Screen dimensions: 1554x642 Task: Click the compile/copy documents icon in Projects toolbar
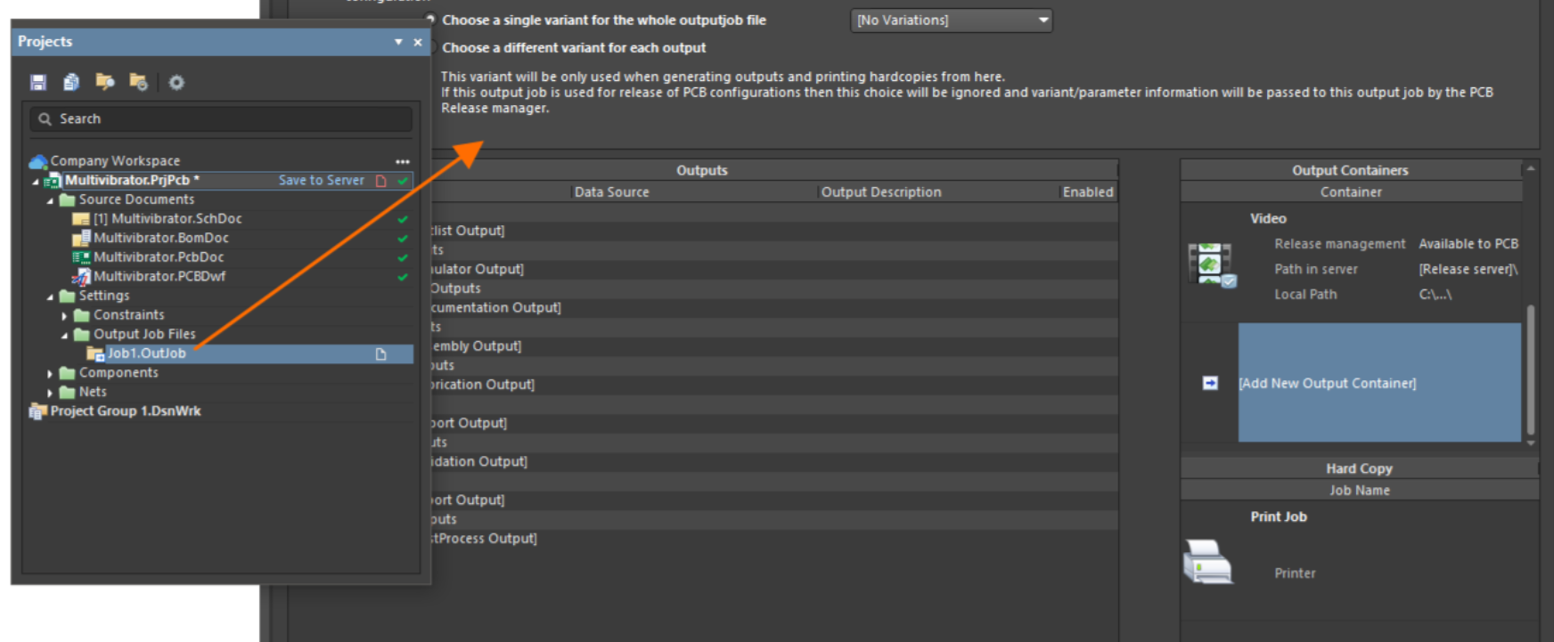tap(71, 83)
